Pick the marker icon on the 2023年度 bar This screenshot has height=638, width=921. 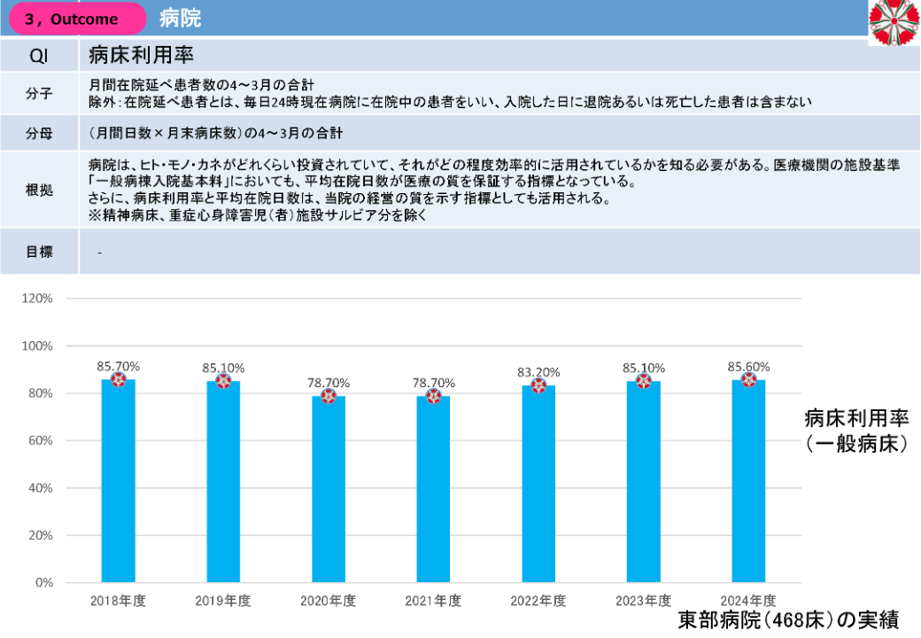coord(644,381)
